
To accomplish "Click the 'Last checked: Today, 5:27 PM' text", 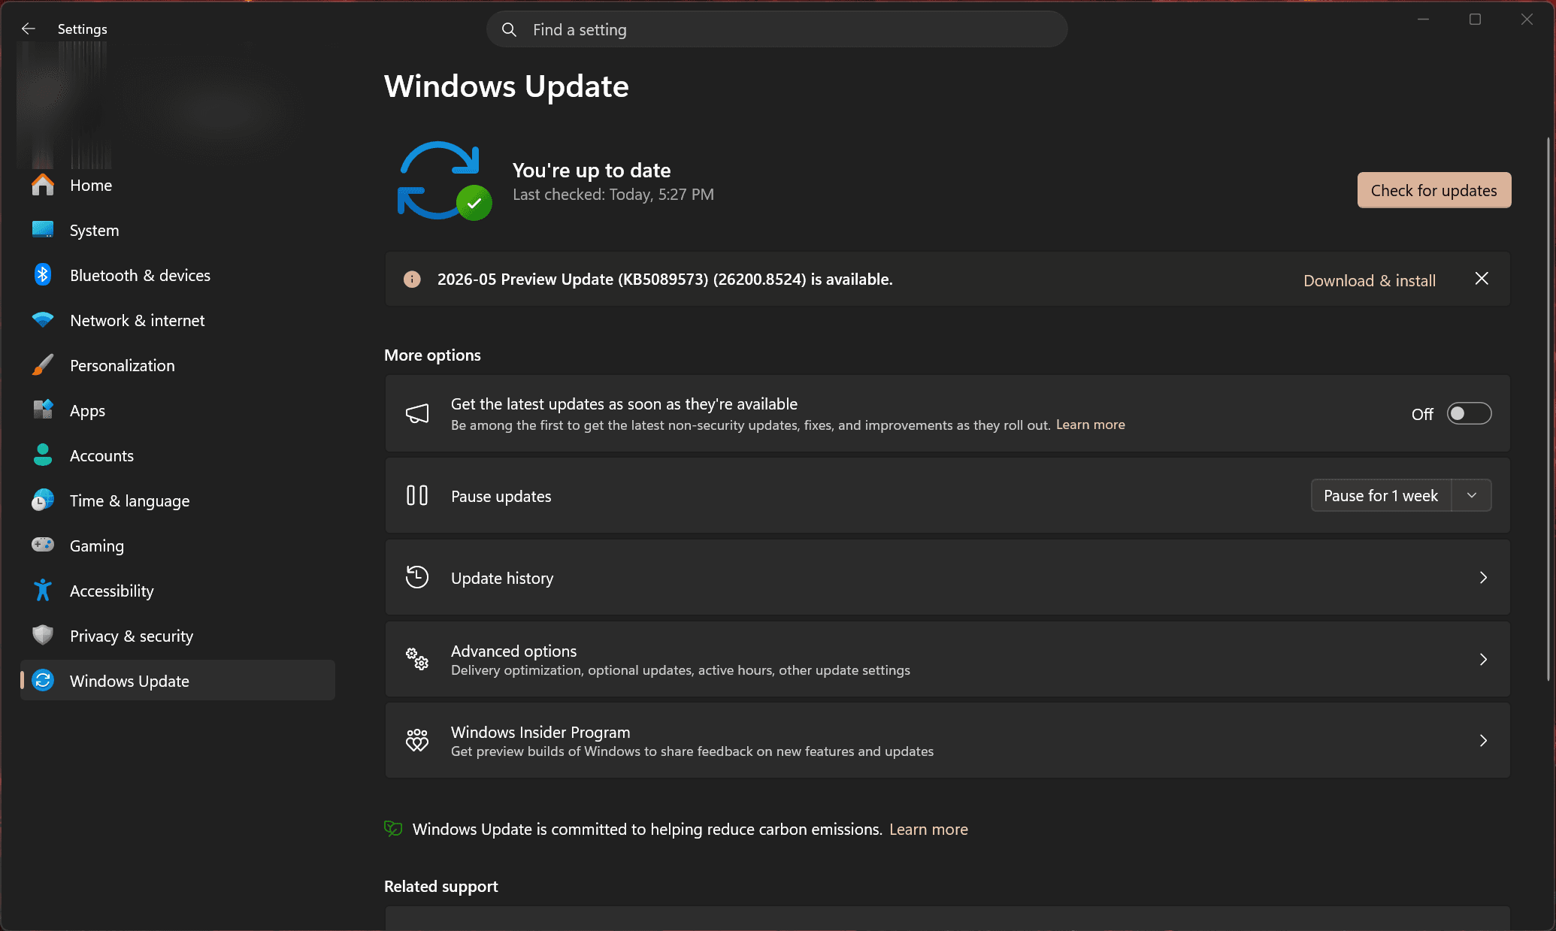I will [x=613, y=195].
